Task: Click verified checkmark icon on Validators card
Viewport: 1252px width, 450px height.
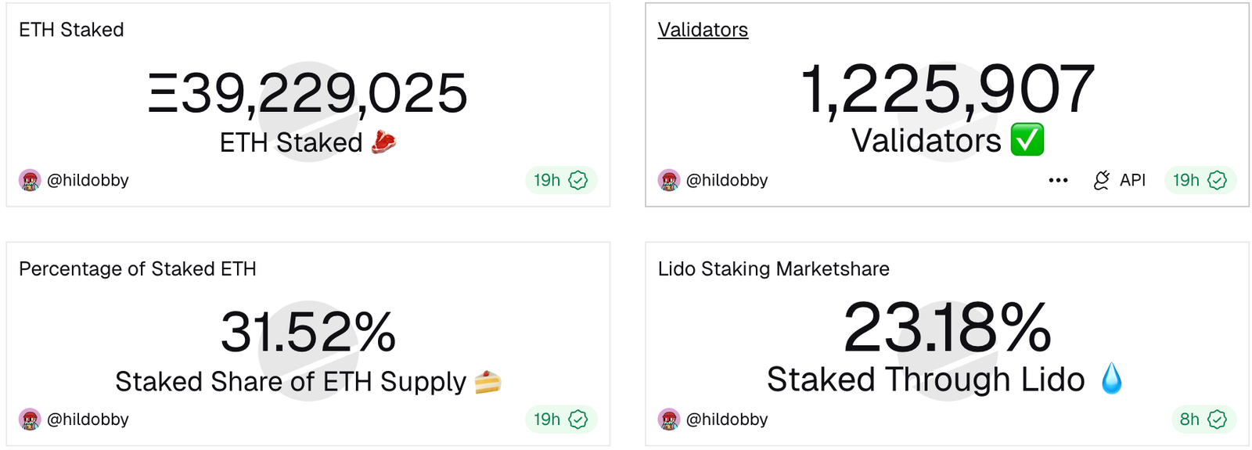Action: [x=1218, y=180]
